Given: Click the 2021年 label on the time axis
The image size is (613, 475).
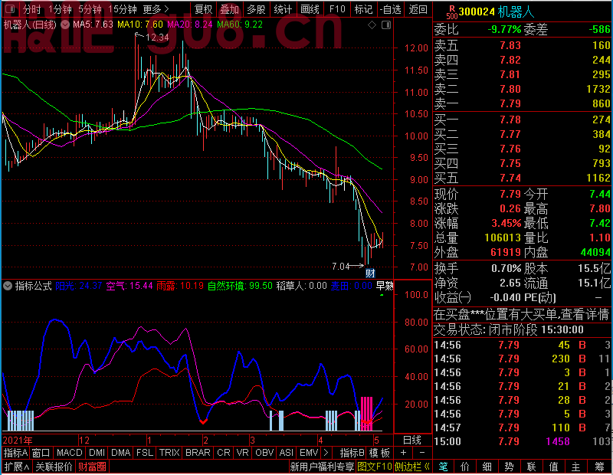Looking at the screenshot, I should pos(18,441).
